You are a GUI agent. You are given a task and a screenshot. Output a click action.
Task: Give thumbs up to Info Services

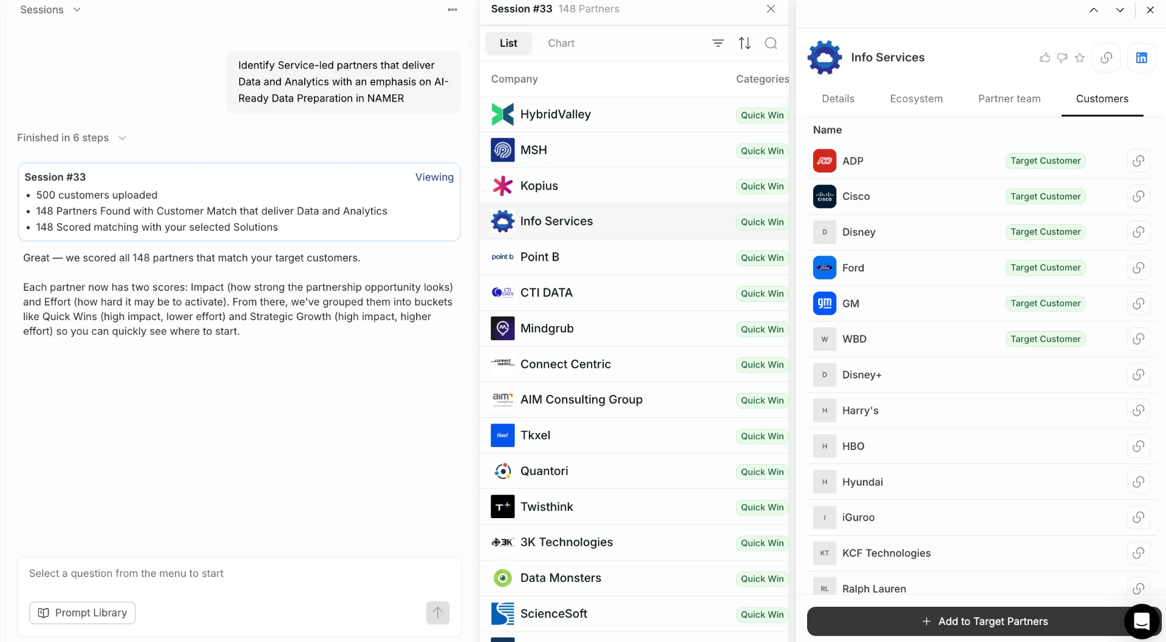click(1045, 58)
